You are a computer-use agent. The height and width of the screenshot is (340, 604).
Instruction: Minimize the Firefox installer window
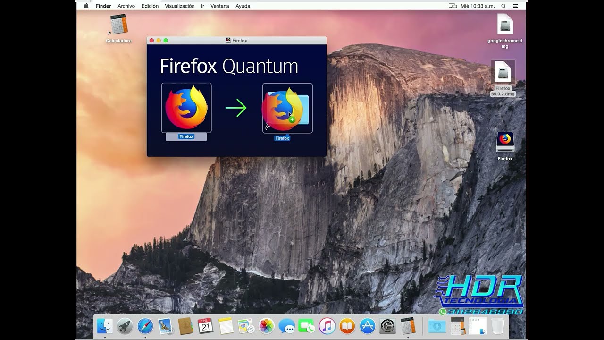coord(159,41)
